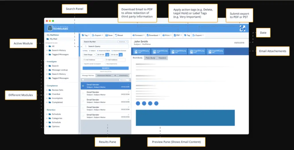Image resolution: width=294 pixels, height=150 pixels.
Task: Open Search under Investigate
Action: point(55,66)
